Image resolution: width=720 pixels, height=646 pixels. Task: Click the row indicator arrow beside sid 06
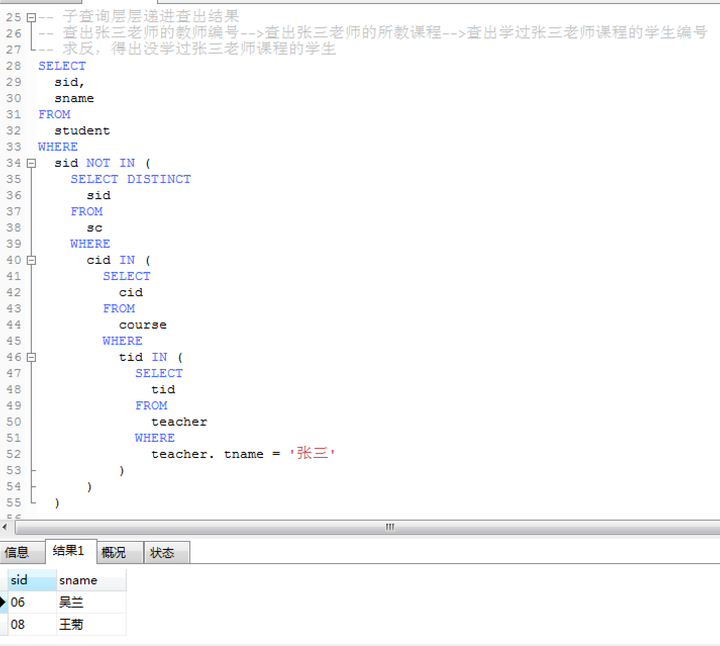pos(4,602)
